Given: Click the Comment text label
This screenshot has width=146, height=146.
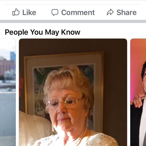Looking at the screenshot, I should [x=78, y=12].
